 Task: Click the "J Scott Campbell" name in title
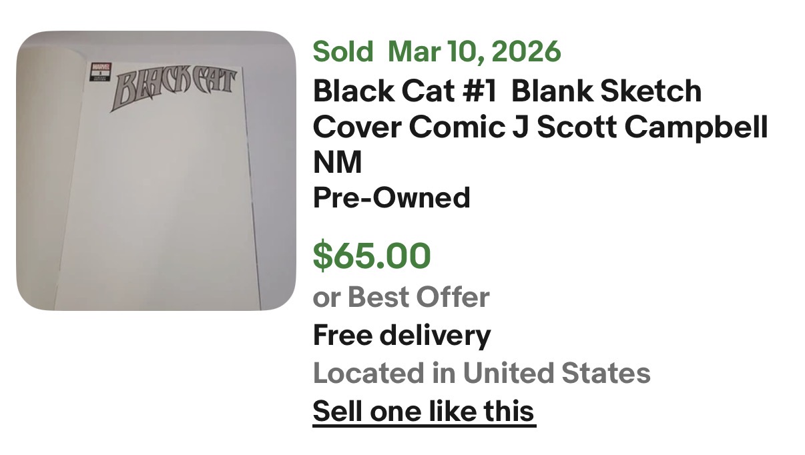tap(639, 127)
